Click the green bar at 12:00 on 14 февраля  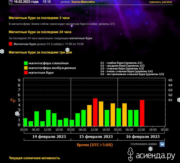point(48,118)
